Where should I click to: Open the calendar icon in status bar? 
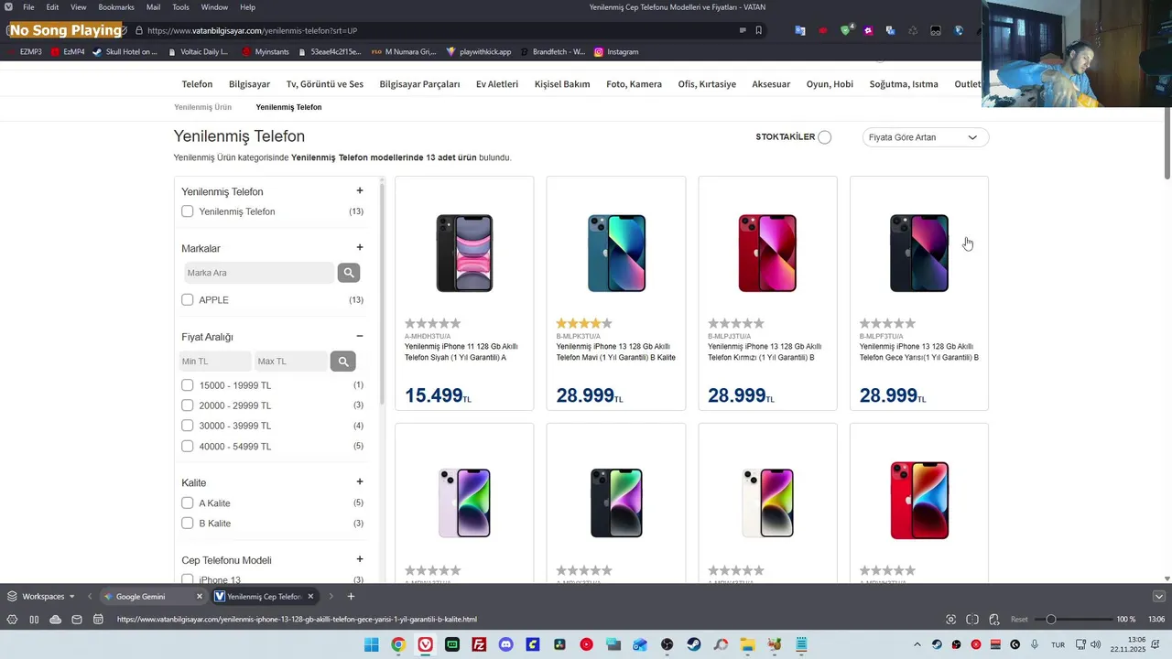pos(97,620)
